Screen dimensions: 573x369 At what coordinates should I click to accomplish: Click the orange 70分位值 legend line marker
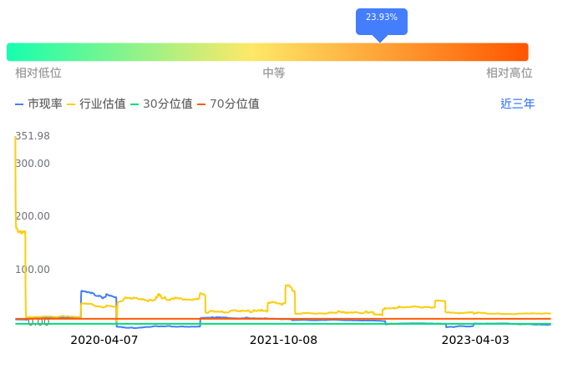pyautogui.click(x=201, y=104)
